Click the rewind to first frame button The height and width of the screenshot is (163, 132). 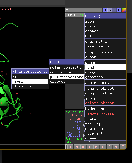pyautogui.click(x=70, y=147)
